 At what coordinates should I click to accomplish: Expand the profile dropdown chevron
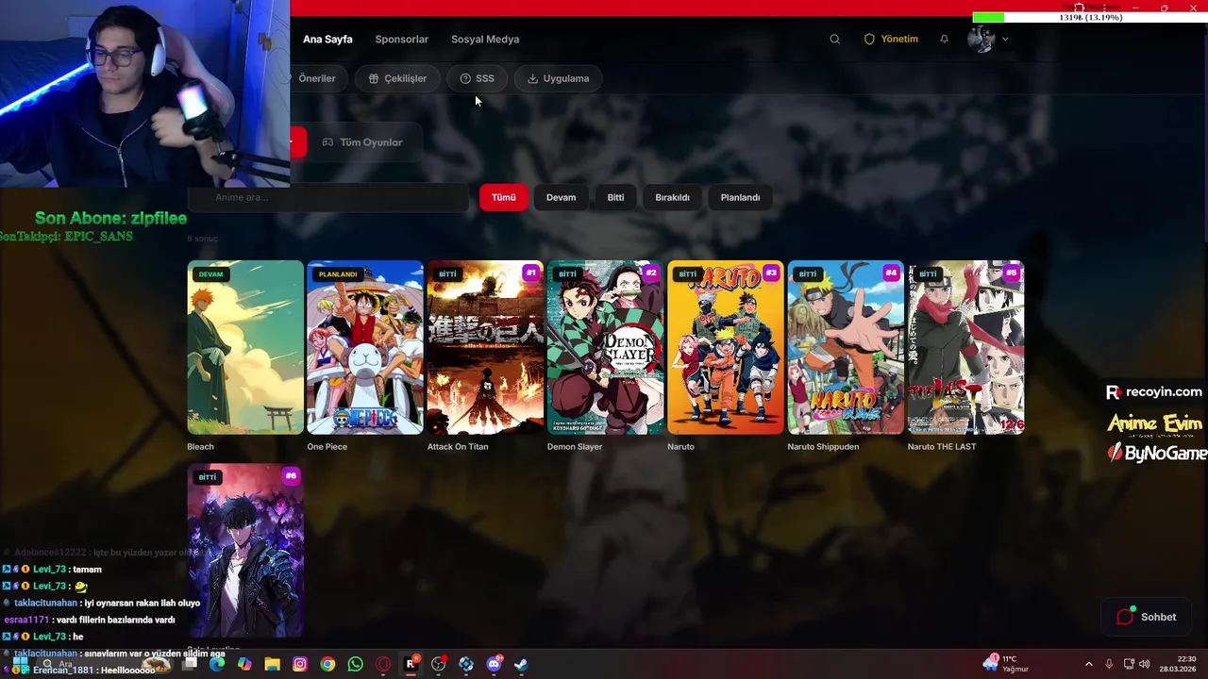point(1005,39)
